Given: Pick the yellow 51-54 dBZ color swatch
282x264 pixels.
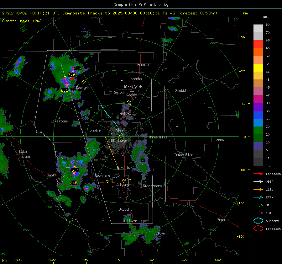Looking at the screenshot, I should pyautogui.click(x=258, y=68).
